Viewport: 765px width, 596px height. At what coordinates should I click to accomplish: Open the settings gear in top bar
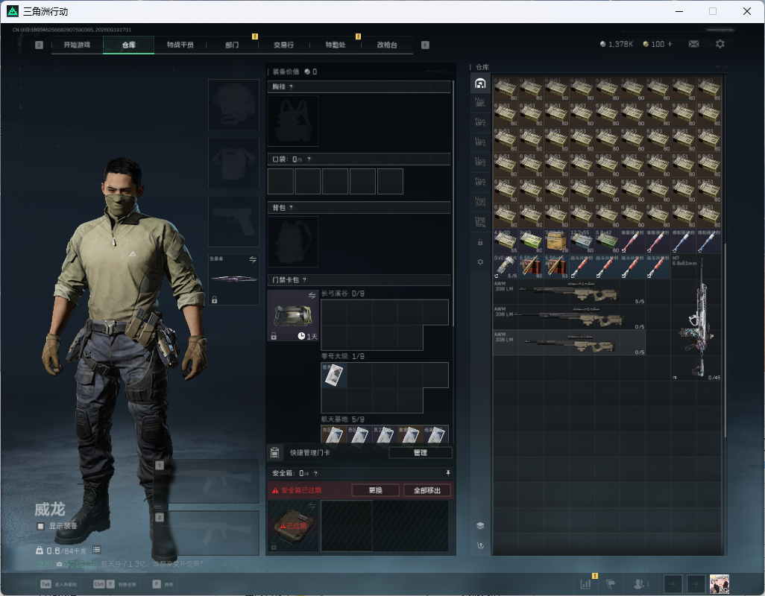pyautogui.click(x=720, y=44)
